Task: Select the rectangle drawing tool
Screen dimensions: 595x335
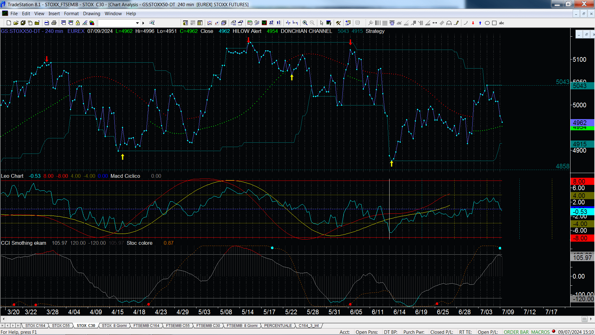Action: coord(494,23)
